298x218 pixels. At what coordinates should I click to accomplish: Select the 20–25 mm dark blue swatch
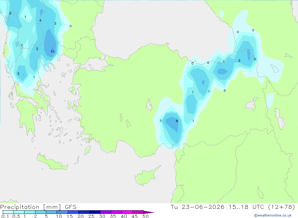84,212
